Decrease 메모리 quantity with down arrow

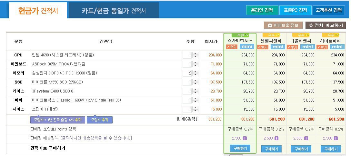196,75
